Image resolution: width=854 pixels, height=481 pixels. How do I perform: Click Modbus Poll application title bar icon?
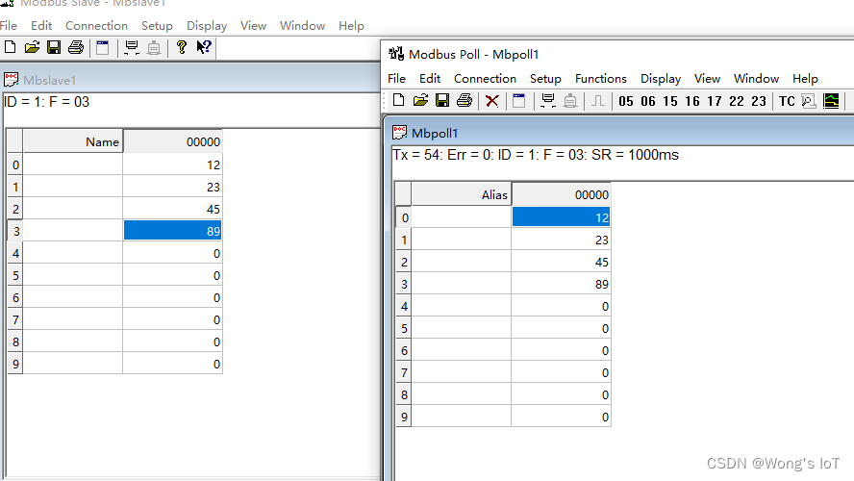tap(396, 54)
